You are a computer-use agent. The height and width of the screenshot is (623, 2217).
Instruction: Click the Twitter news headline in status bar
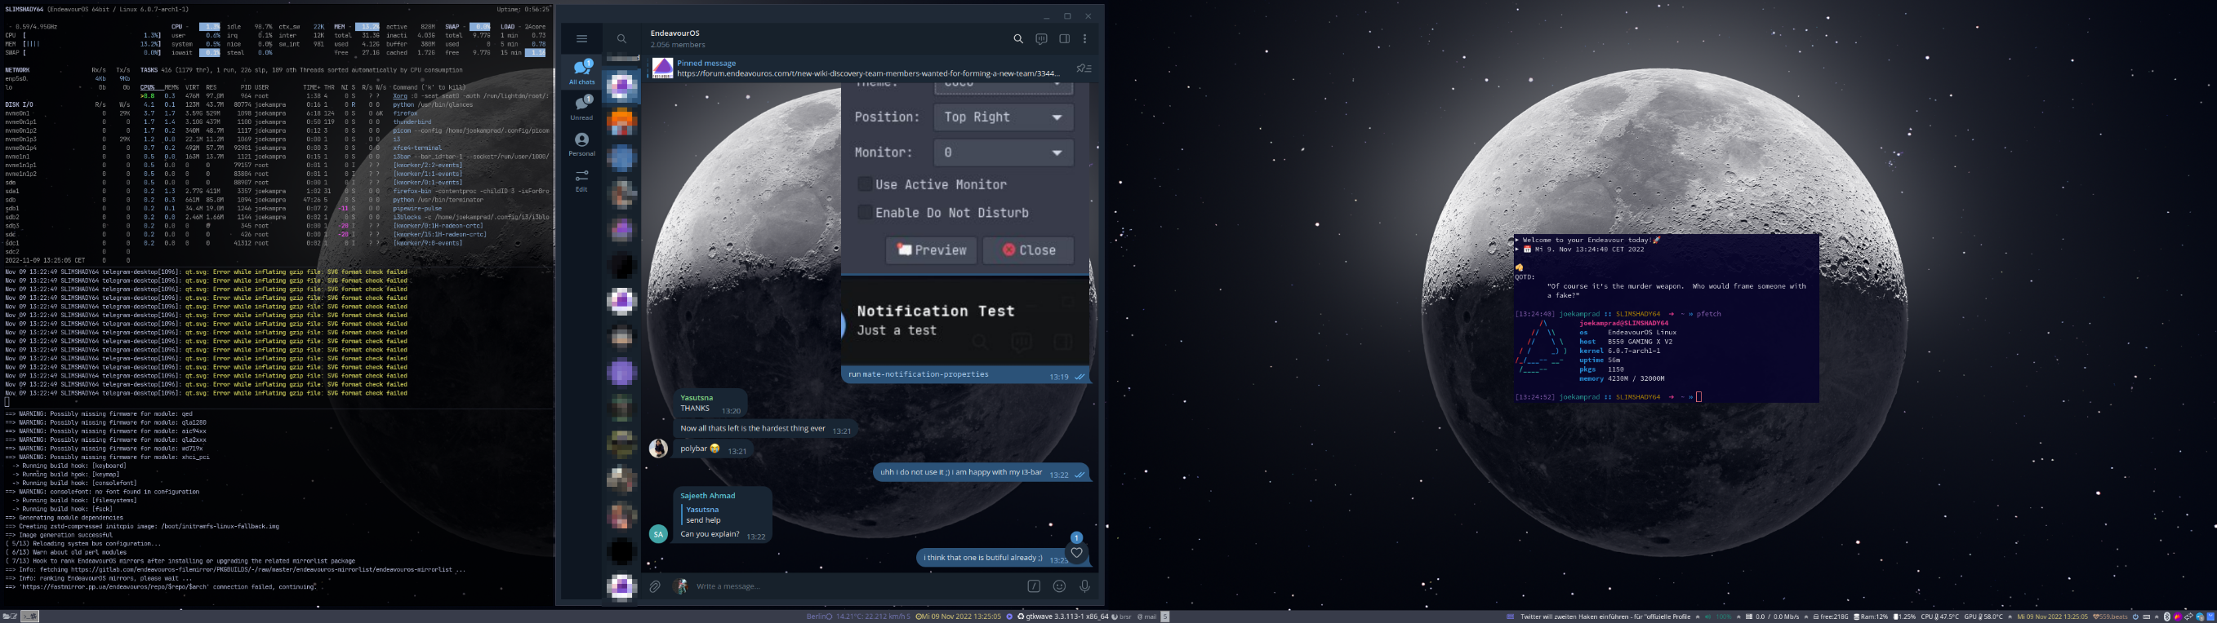[1606, 617]
